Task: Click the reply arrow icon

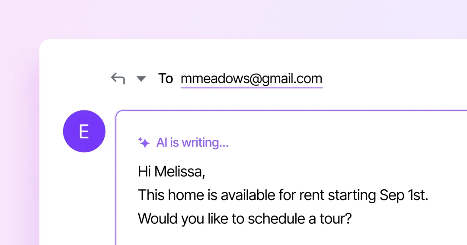Action: (118, 79)
